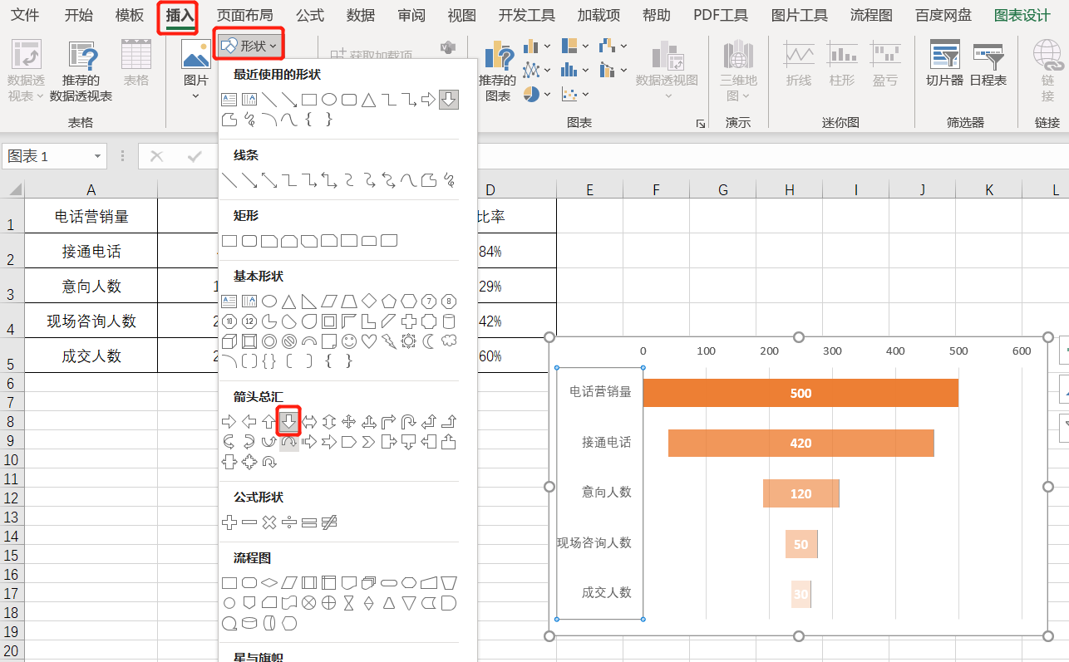Select the cube basic shape
The image size is (1069, 662).
pos(229,341)
